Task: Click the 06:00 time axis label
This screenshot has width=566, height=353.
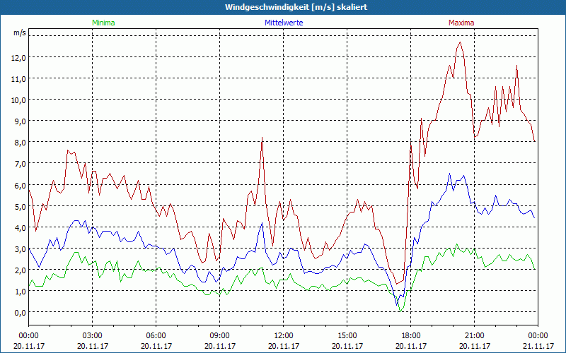Action: click(x=156, y=335)
